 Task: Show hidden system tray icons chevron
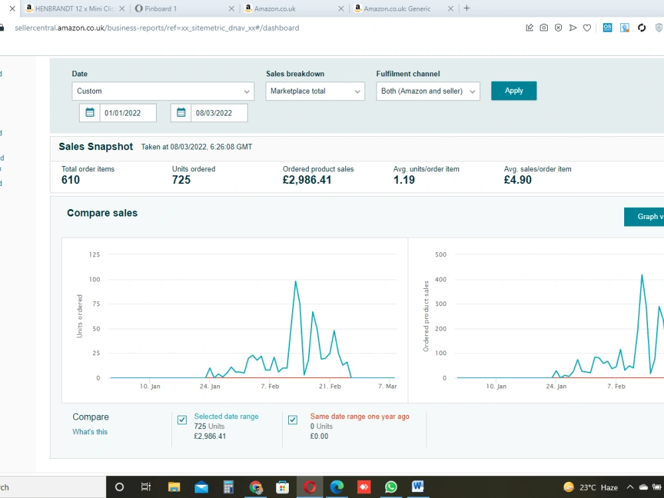pos(630,487)
